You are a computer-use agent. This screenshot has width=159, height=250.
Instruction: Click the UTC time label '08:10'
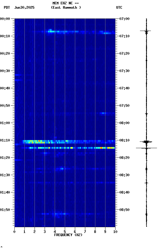coord(124,140)
